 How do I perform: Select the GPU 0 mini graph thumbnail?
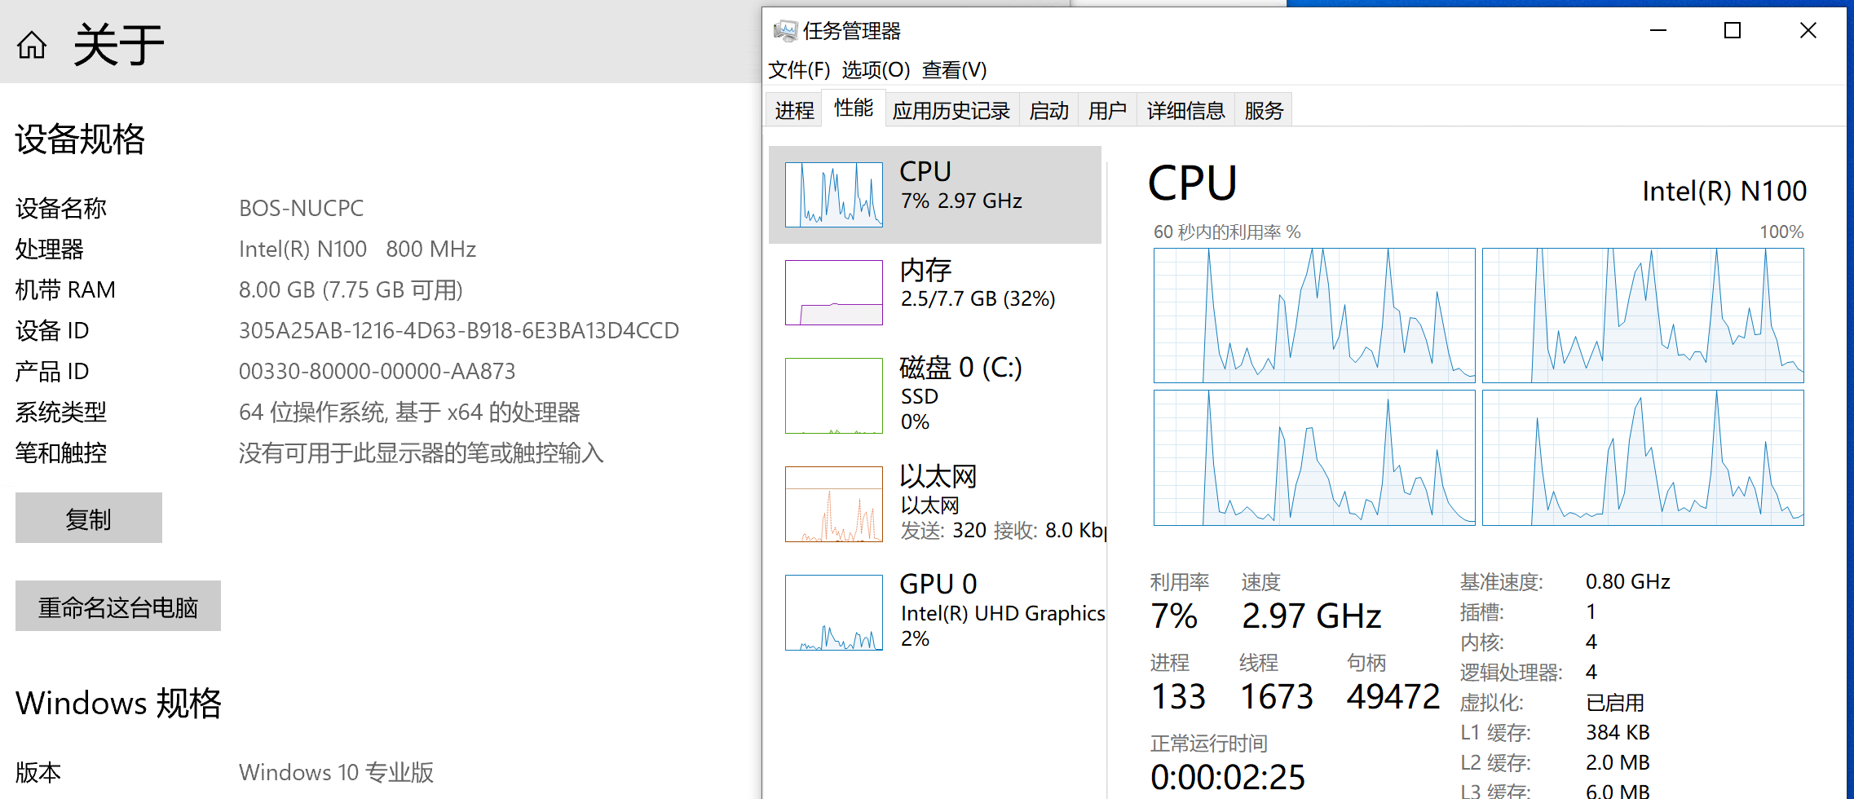833,612
